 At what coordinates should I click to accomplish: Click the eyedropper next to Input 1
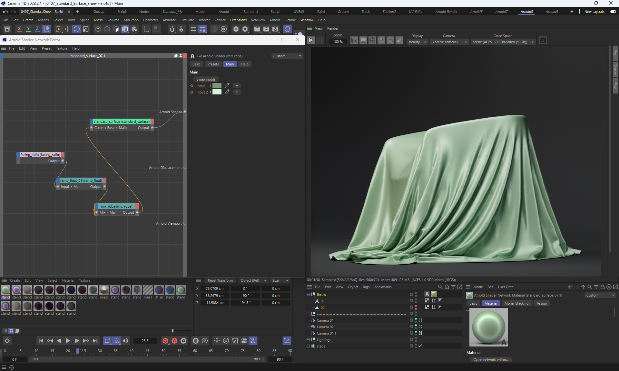(227, 86)
